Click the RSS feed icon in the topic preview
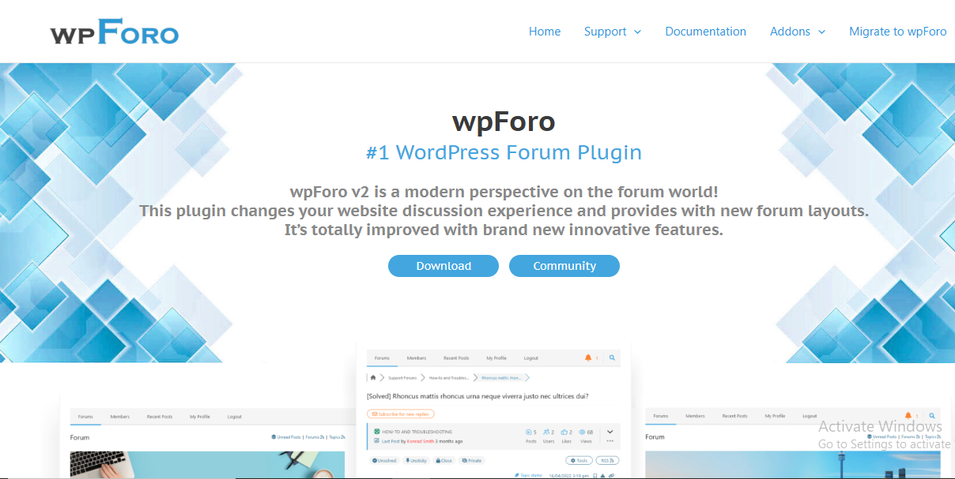Viewport: 955px width, 479px height. (x=608, y=461)
